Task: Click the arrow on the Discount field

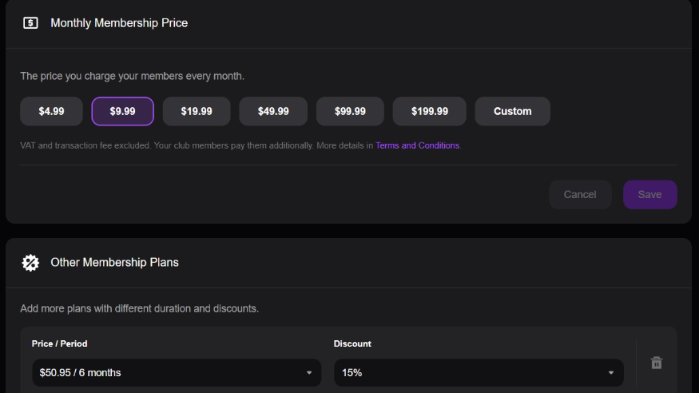Action: tap(611, 373)
